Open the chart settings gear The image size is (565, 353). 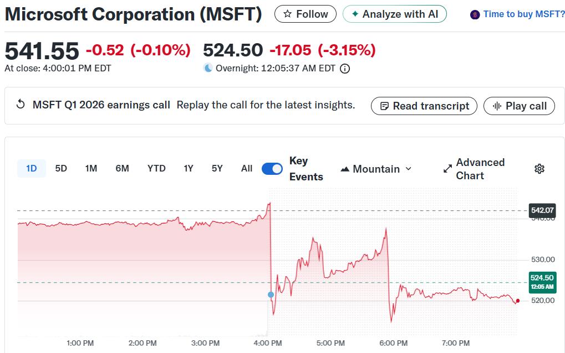point(538,168)
